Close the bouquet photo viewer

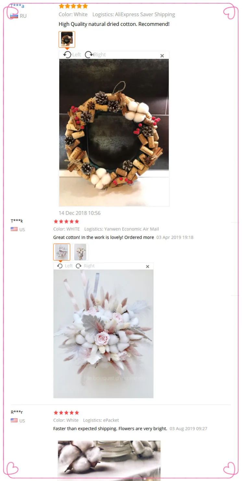point(148,267)
